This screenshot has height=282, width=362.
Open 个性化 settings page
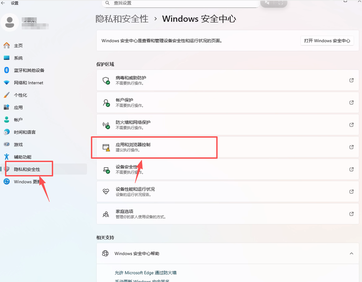(20, 95)
